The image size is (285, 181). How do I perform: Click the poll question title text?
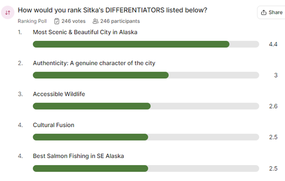coord(112,10)
